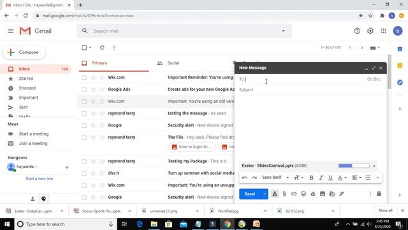
Task: Open the Send options dropdown arrow
Action: pos(265,194)
